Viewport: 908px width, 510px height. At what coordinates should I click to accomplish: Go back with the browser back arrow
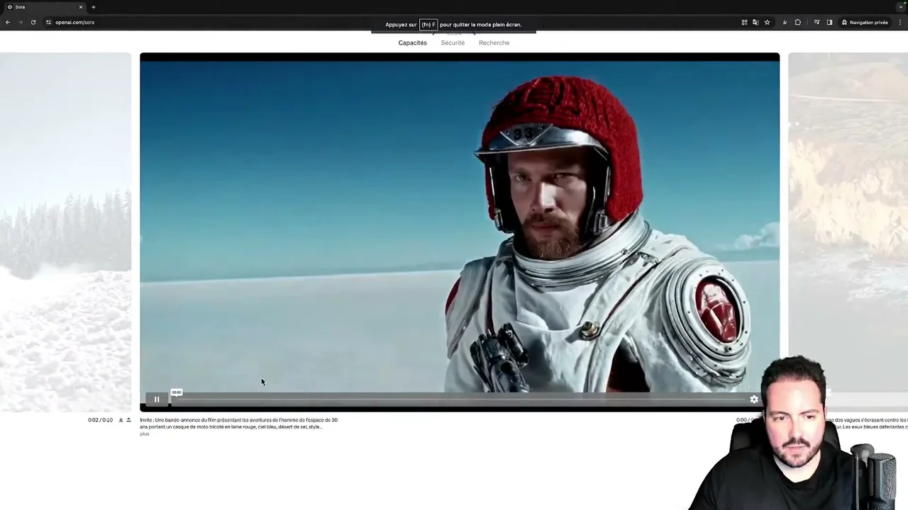coord(8,23)
